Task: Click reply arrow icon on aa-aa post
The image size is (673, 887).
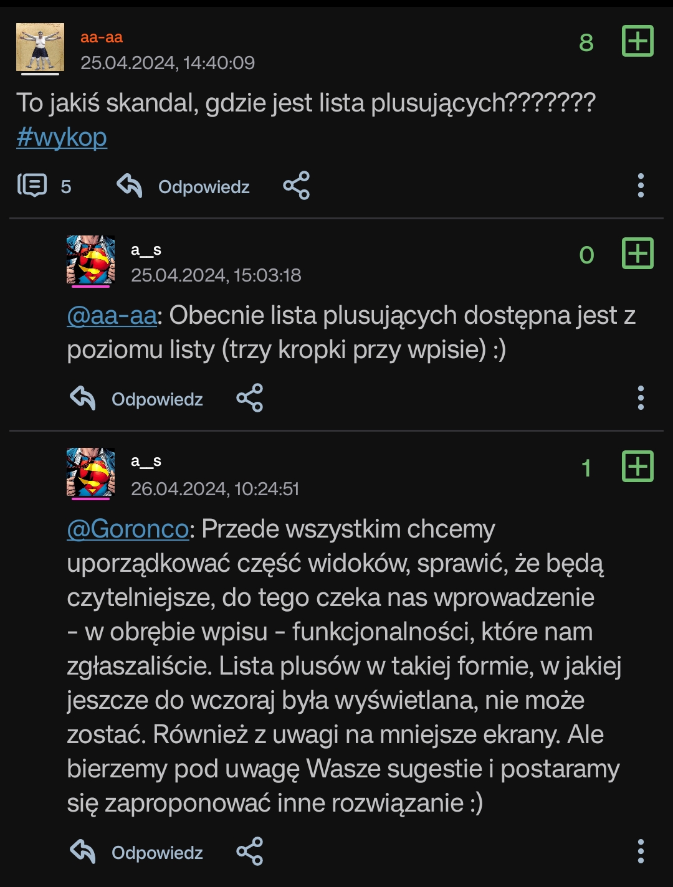Action: (129, 186)
